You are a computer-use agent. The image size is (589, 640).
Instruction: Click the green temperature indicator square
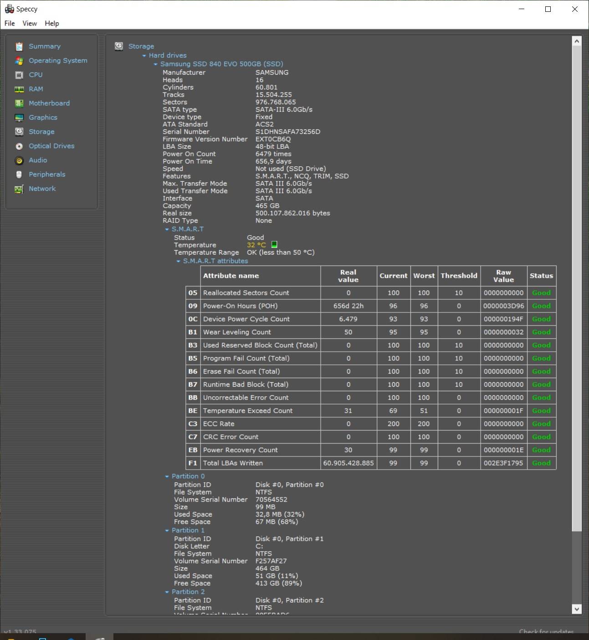[x=274, y=245]
